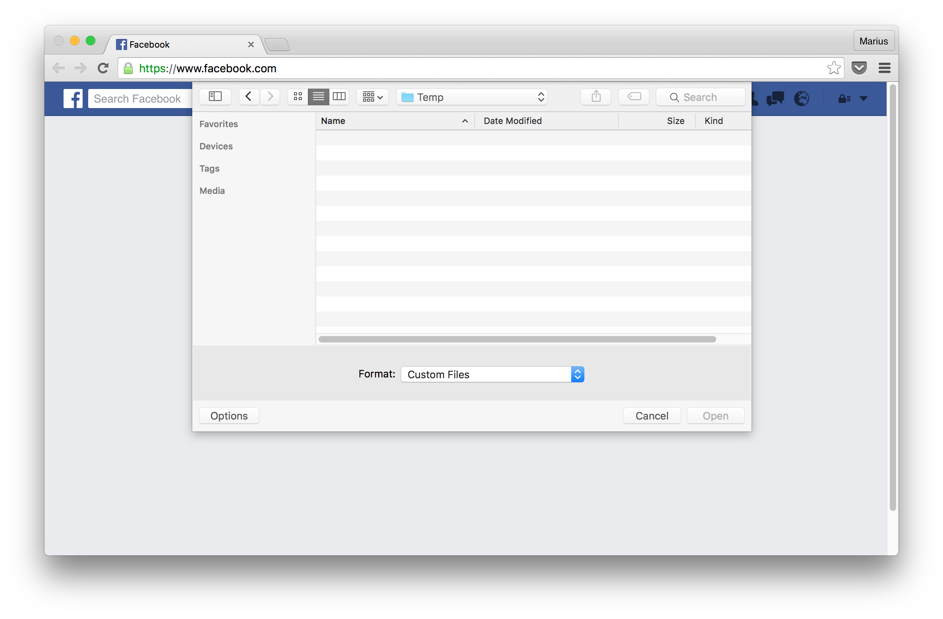Viewport: 943px width, 619px height.
Task: Select the Devices section in sidebar
Action: point(216,146)
